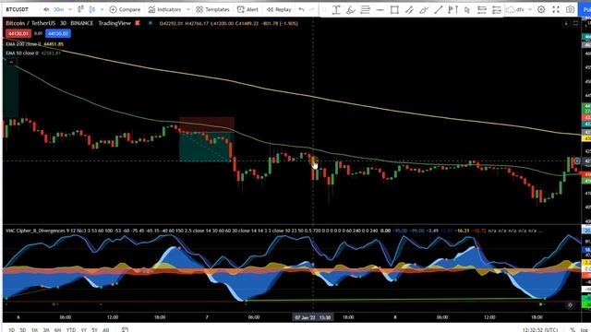Expand the timeframe interval dropdown
This screenshot has width=591, height=332.
pyautogui.click(x=70, y=9)
